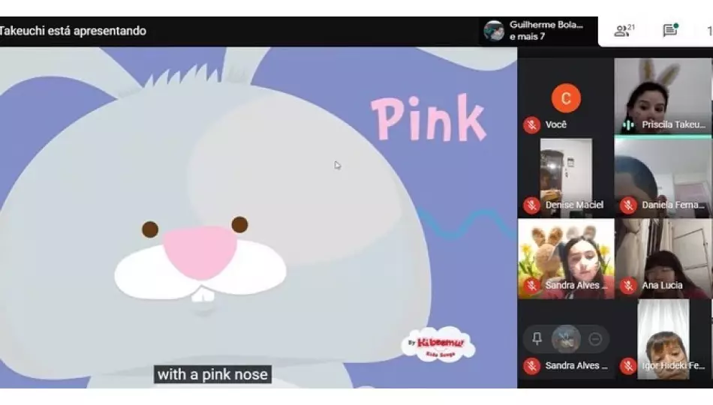
Task: Select Priscila Takeuchi video tile
Action: click(663, 96)
